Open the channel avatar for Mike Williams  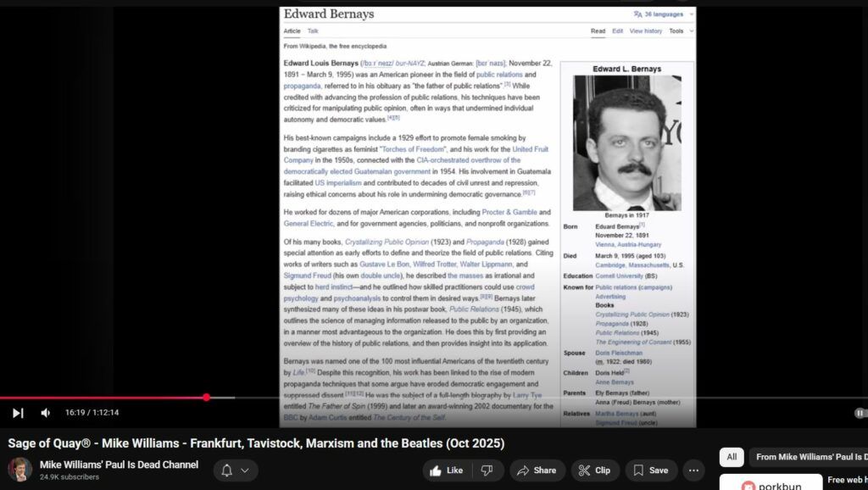coord(20,470)
